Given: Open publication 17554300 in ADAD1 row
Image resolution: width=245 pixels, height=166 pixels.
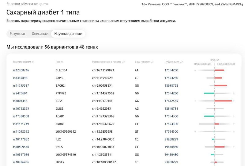Looking at the screenshot, I should pos(171,116).
